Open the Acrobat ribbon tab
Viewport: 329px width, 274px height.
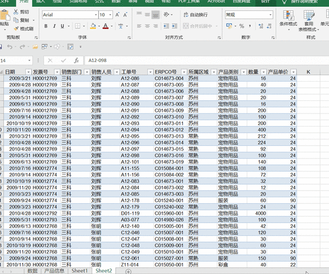[x=217, y=2]
